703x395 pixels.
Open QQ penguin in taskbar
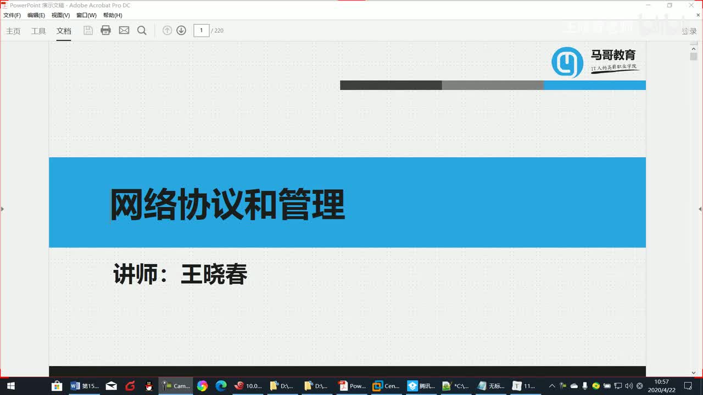click(x=149, y=386)
